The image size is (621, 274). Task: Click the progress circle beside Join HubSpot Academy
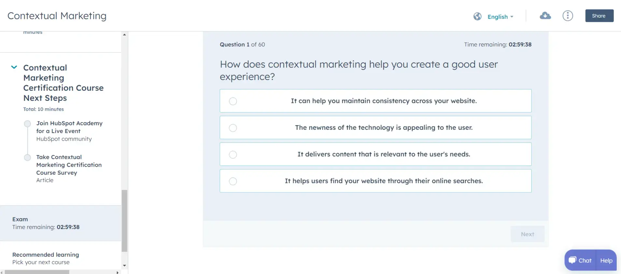click(27, 124)
